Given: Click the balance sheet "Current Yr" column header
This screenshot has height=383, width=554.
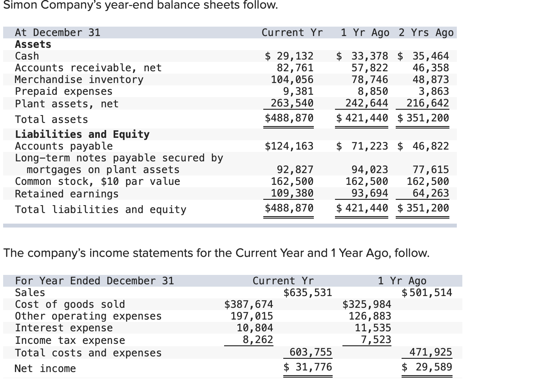Looking at the screenshot, I should [x=292, y=33].
